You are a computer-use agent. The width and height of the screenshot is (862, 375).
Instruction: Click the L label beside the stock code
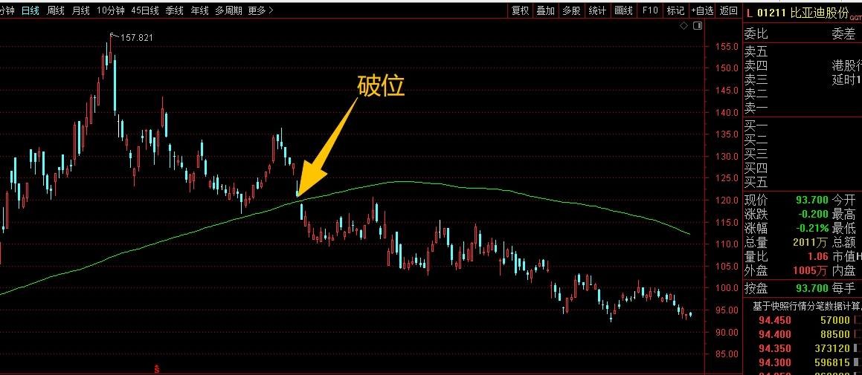tap(749, 13)
